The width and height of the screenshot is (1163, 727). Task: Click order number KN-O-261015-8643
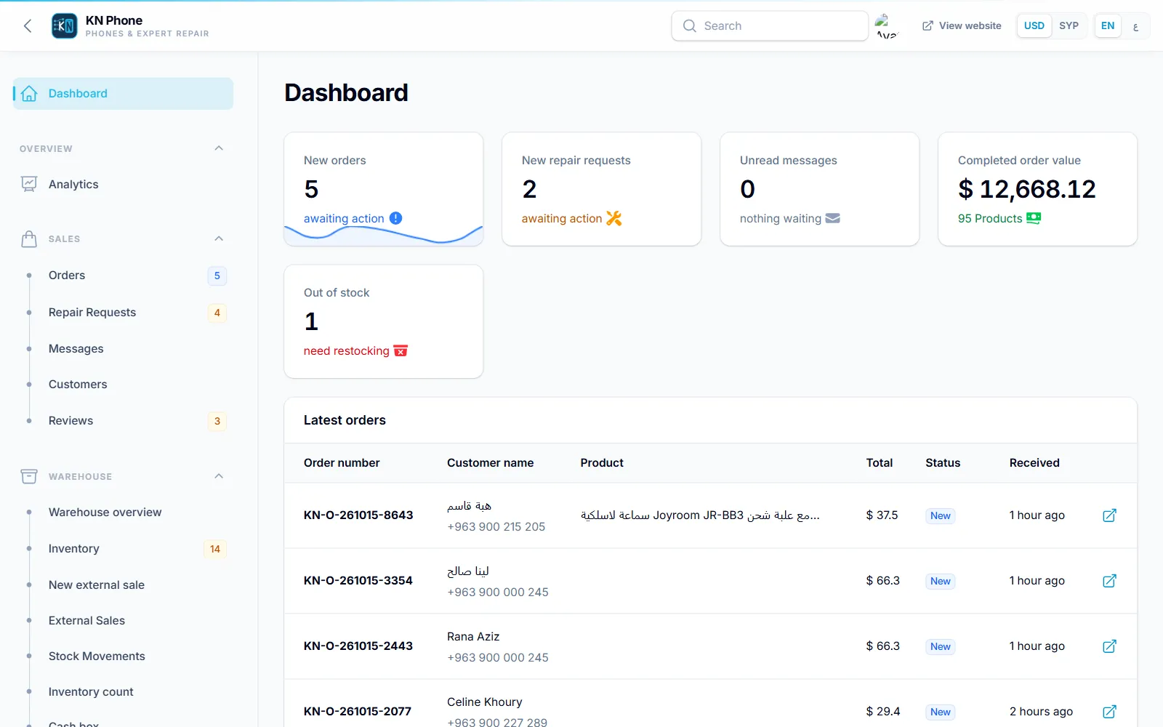coord(358,515)
